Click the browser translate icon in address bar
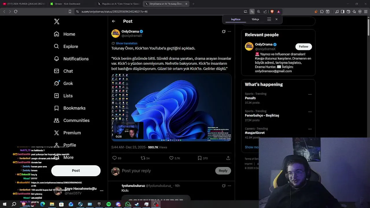Viewport: 370px width, 208px height. 252,12
